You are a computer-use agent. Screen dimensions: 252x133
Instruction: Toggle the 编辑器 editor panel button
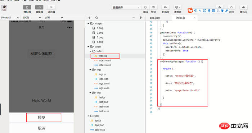pyautogui.click(x=39, y=7)
